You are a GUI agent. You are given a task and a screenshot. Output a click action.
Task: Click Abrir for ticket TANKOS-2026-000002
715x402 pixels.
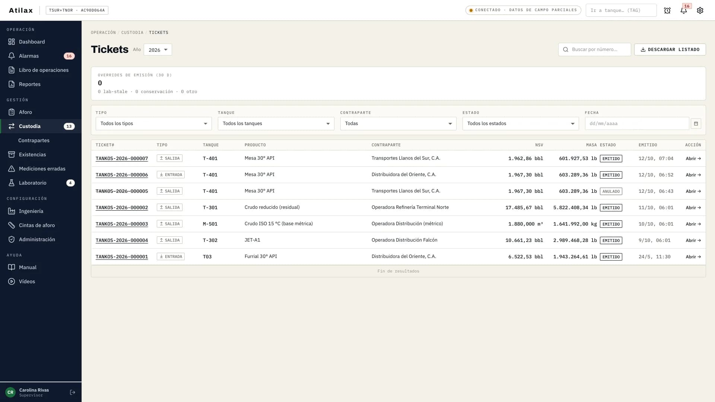[693, 208]
